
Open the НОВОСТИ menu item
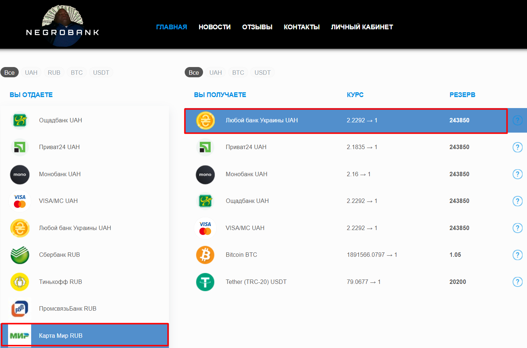[214, 27]
